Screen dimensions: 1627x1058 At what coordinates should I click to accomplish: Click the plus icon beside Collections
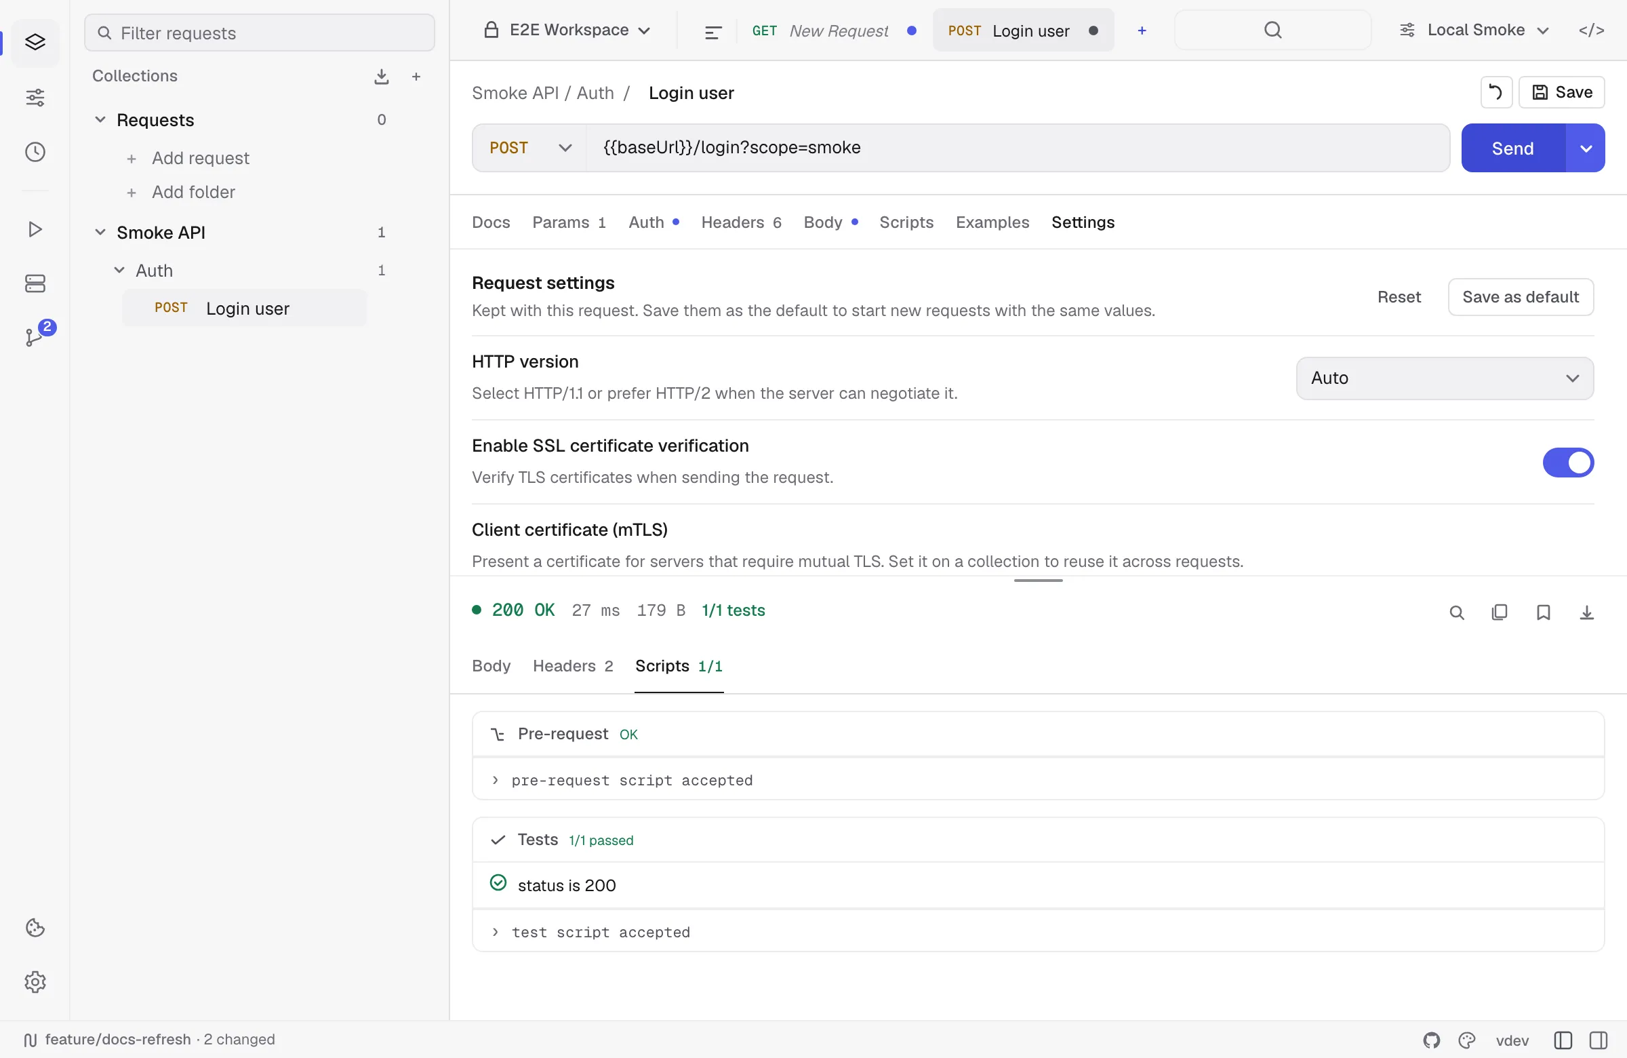click(416, 77)
